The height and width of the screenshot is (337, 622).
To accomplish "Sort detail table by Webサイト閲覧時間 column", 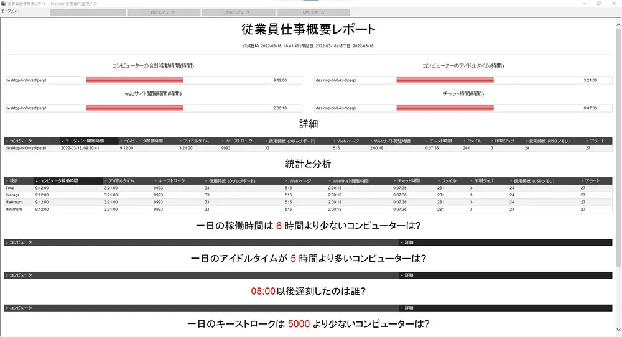I will click(397, 141).
